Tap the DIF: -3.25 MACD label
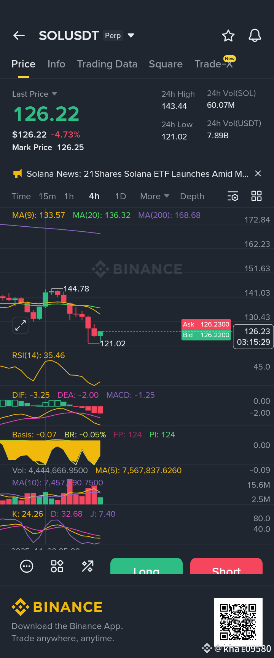 point(31,395)
